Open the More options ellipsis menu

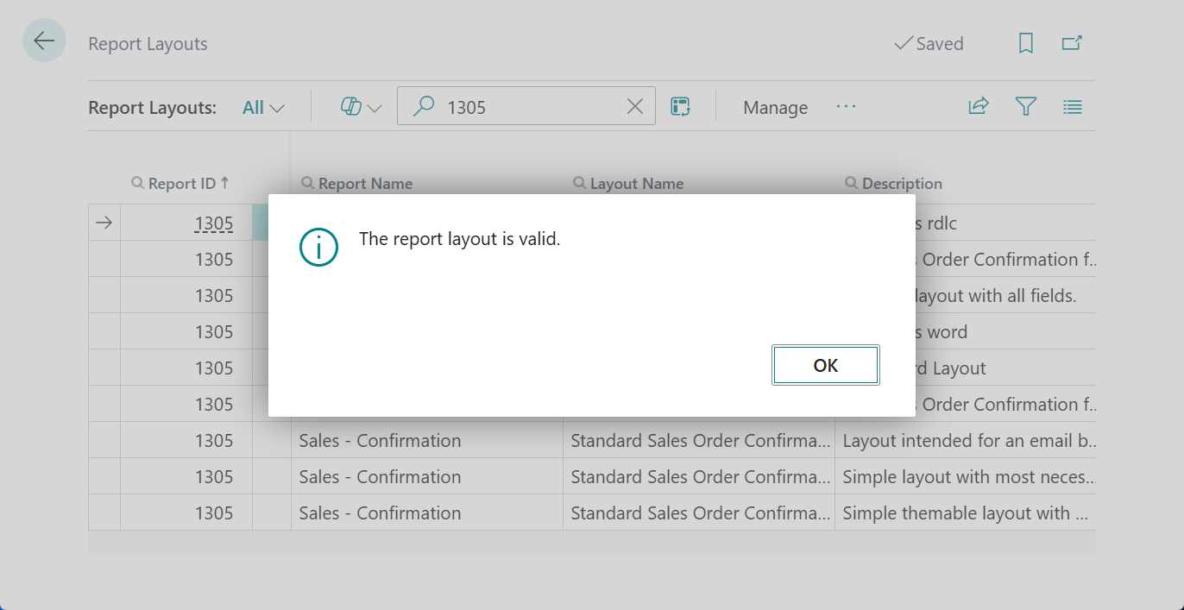846,107
